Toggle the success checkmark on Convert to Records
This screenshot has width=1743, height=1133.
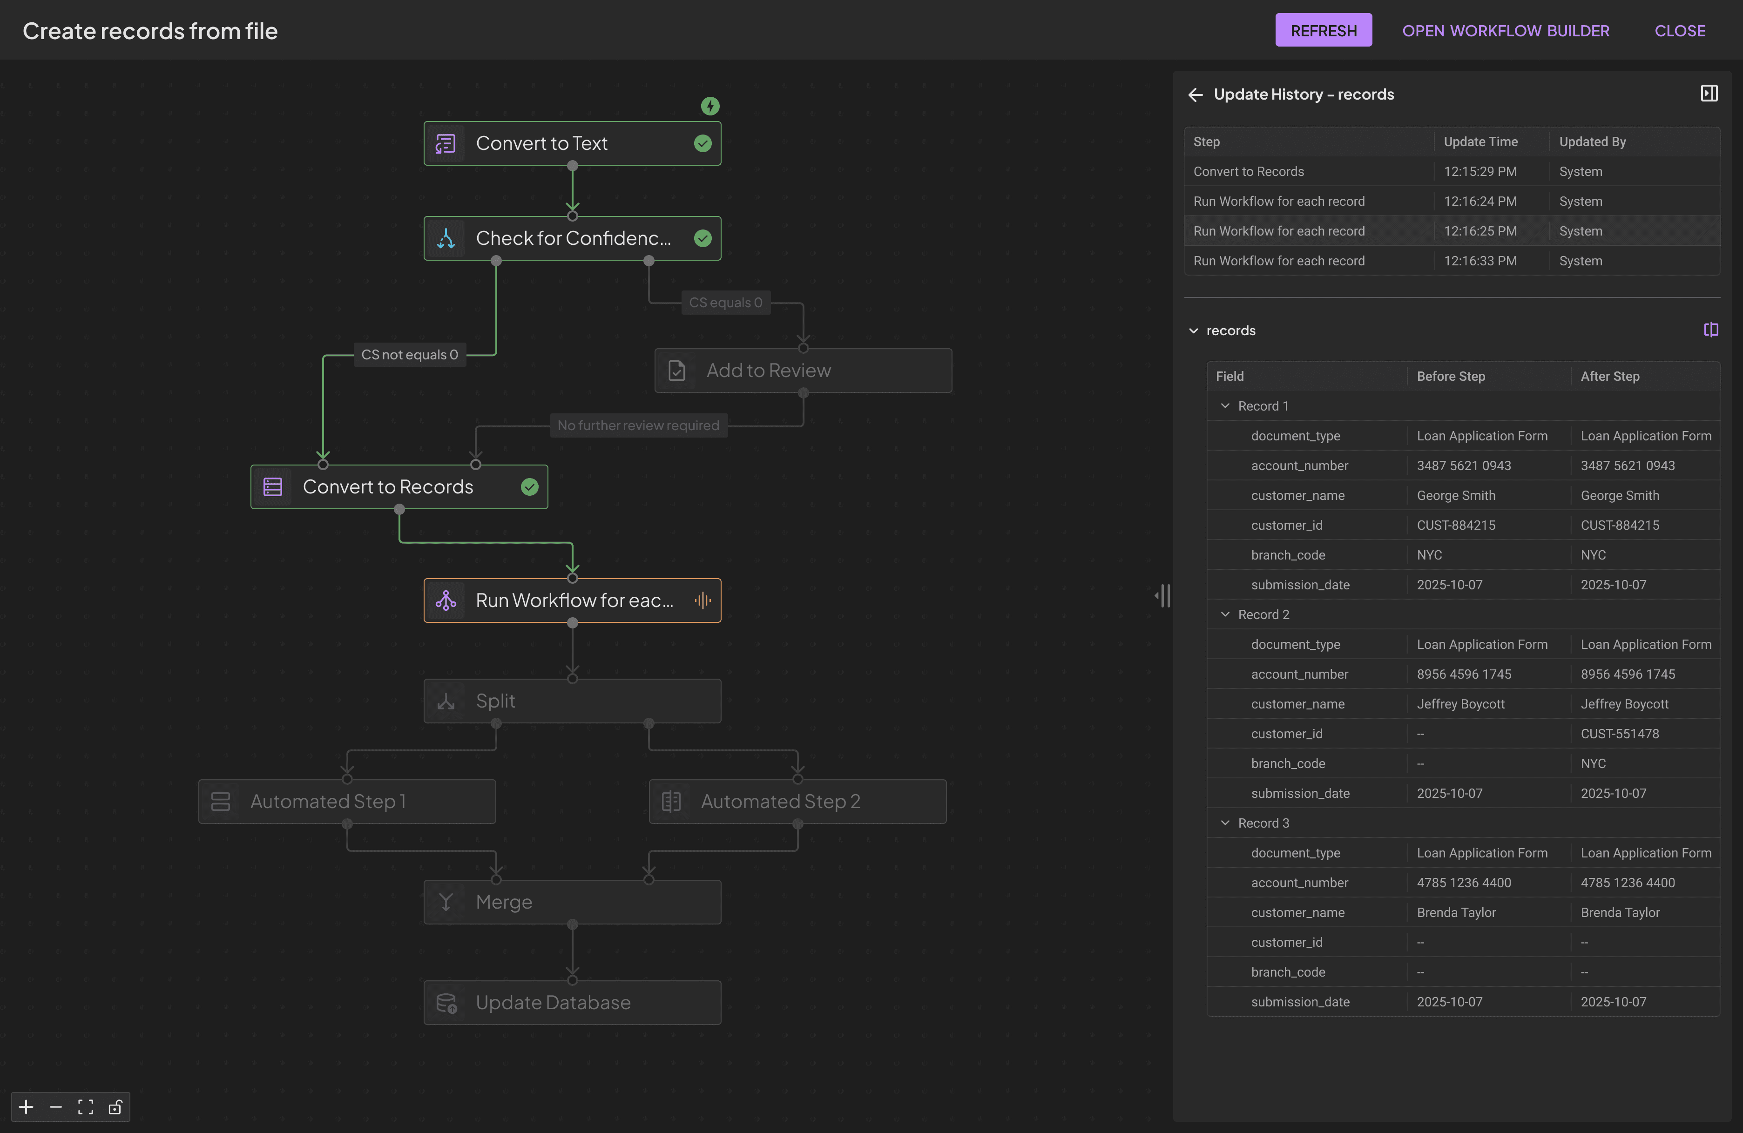pos(529,486)
